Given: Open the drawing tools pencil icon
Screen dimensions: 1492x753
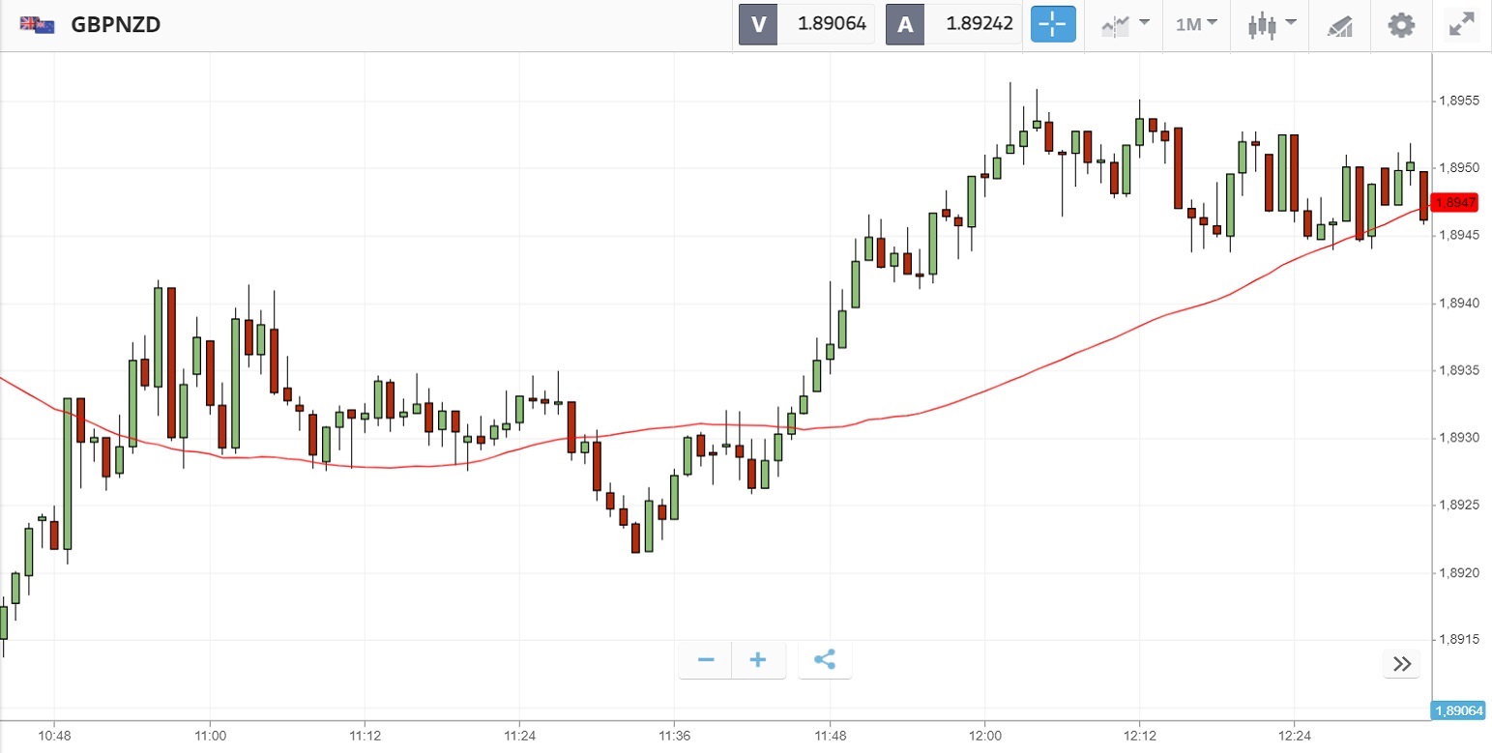Looking at the screenshot, I should (x=1339, y=25).
